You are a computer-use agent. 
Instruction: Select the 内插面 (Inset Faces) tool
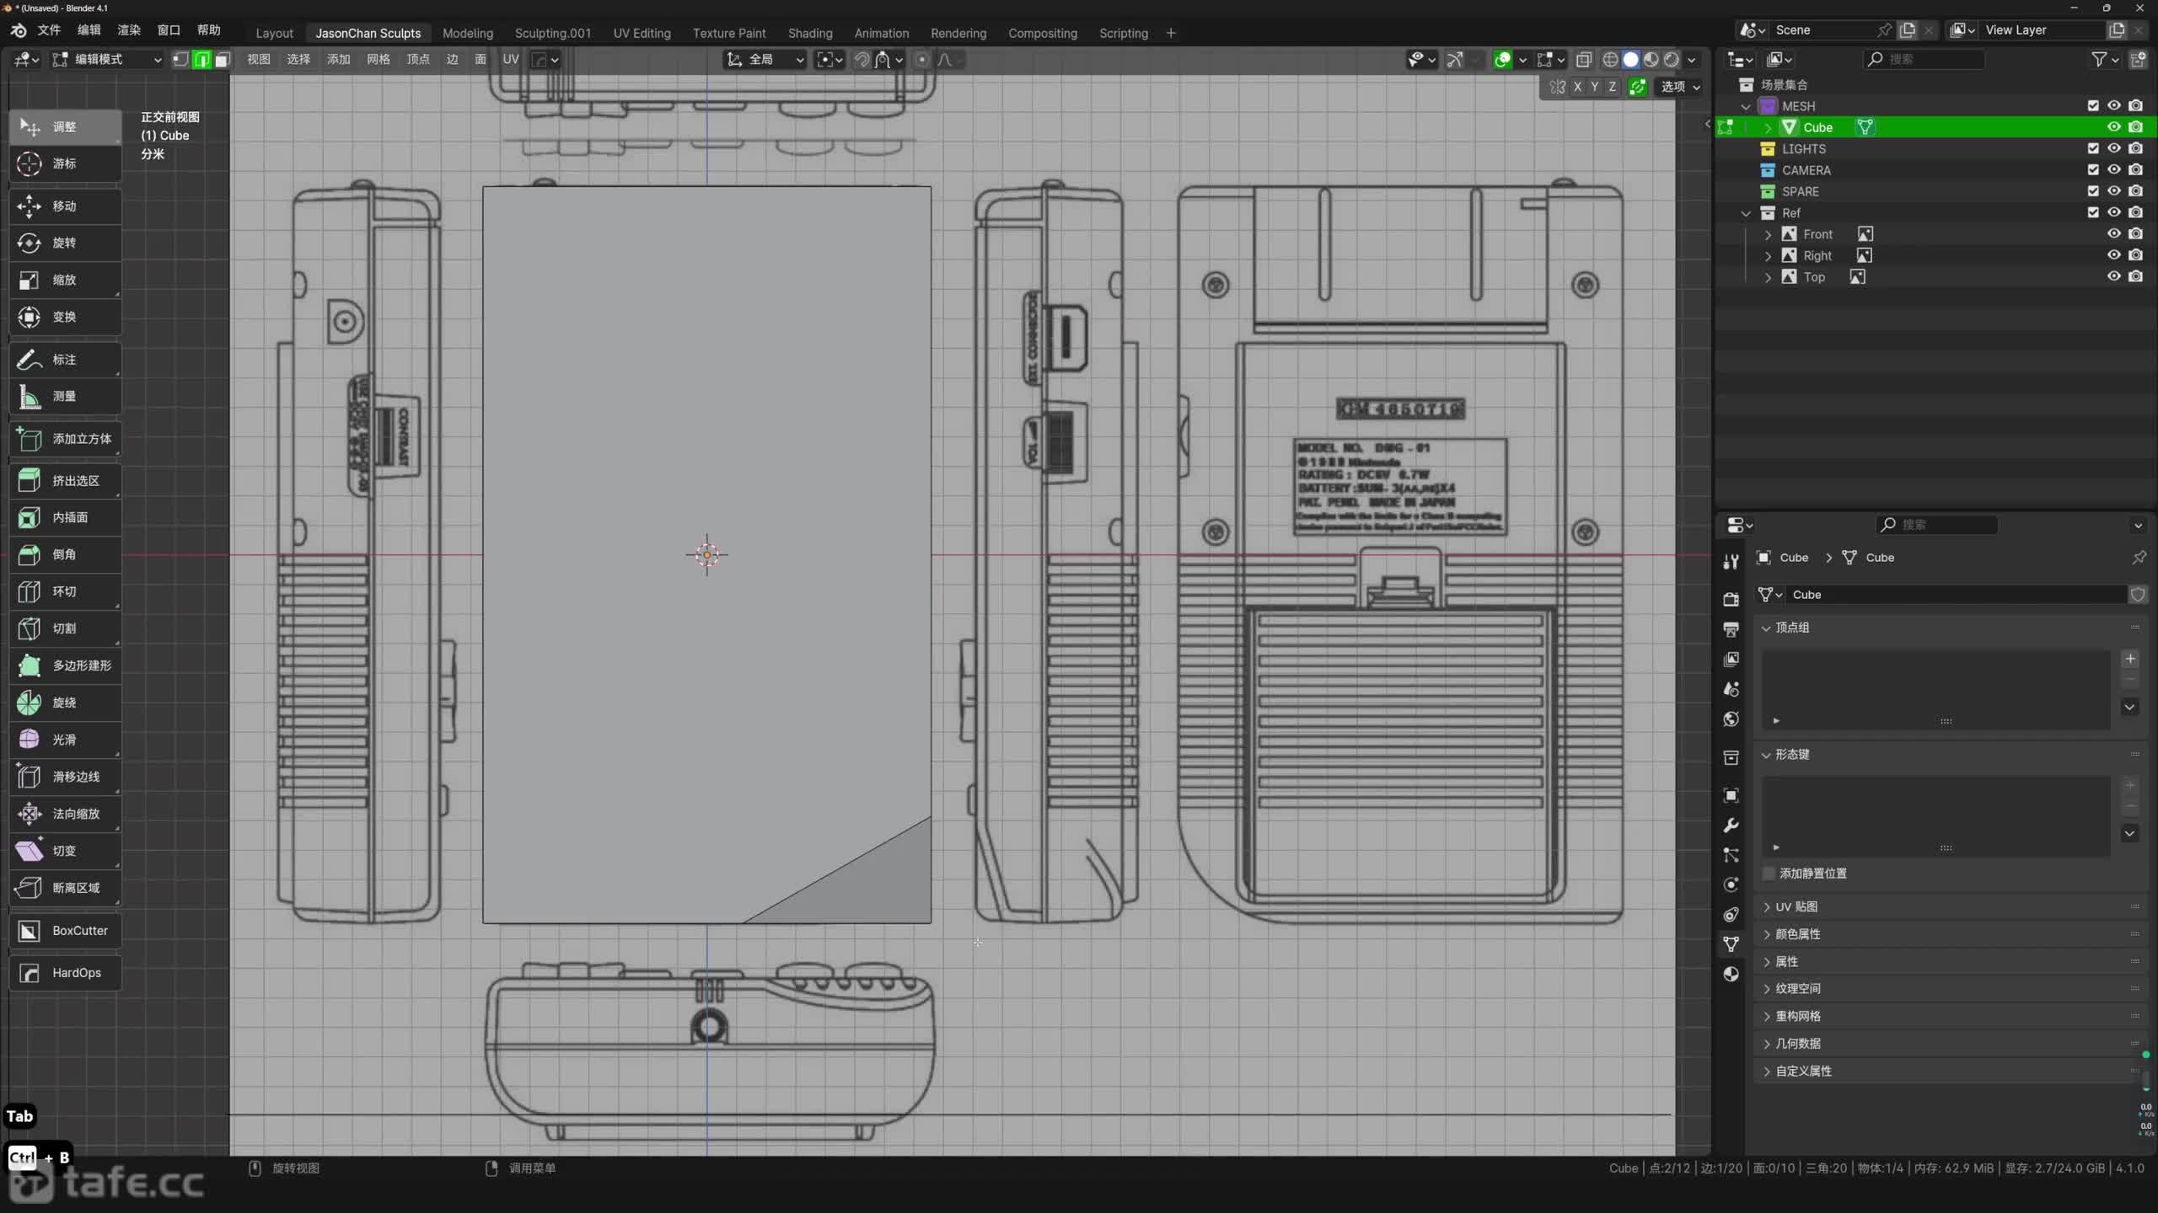66,517
